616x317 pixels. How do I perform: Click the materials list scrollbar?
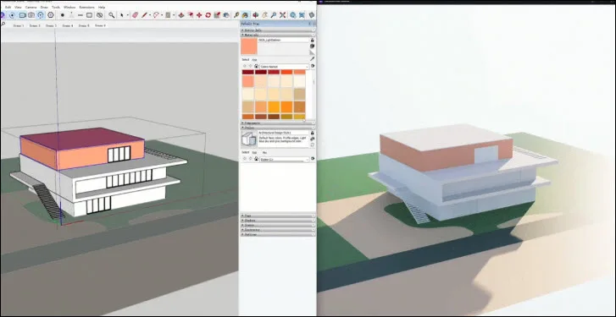point(314,81)
